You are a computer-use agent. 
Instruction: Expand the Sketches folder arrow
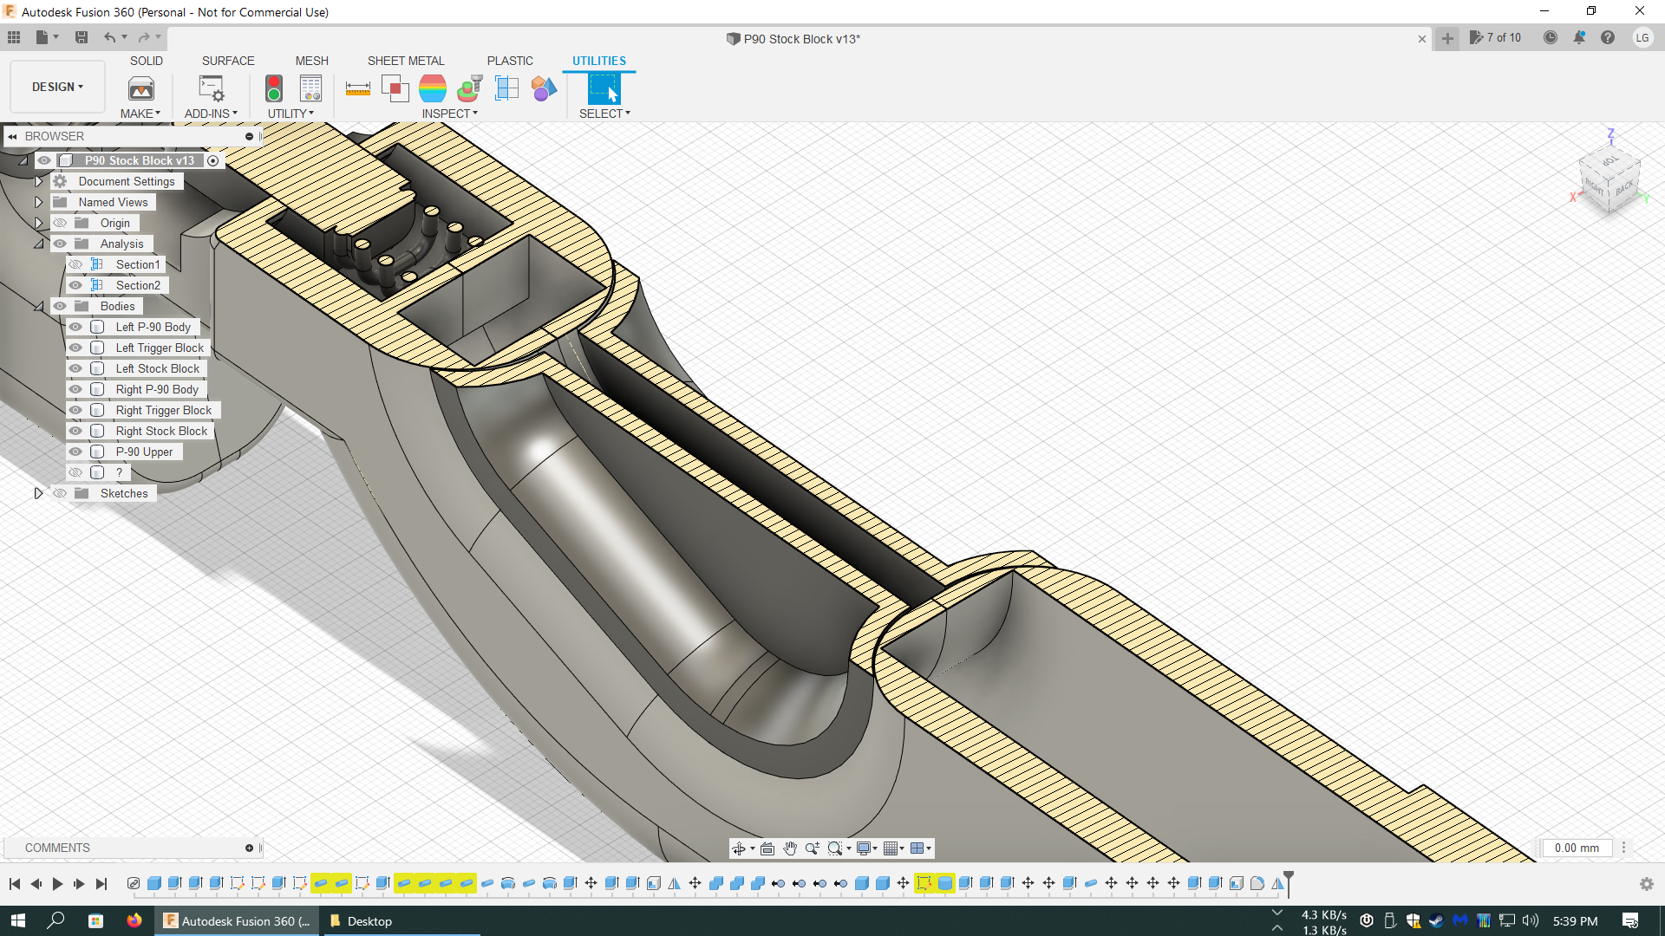pyautogui.click(x=38, y=493)
